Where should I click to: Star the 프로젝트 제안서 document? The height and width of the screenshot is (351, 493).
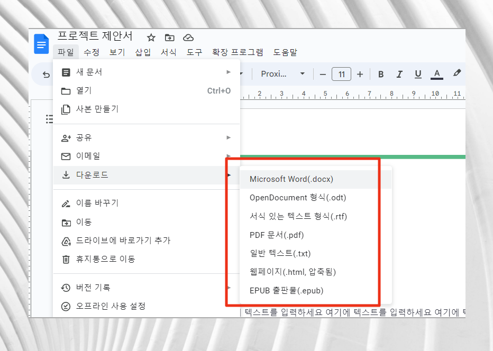(151, 38)
